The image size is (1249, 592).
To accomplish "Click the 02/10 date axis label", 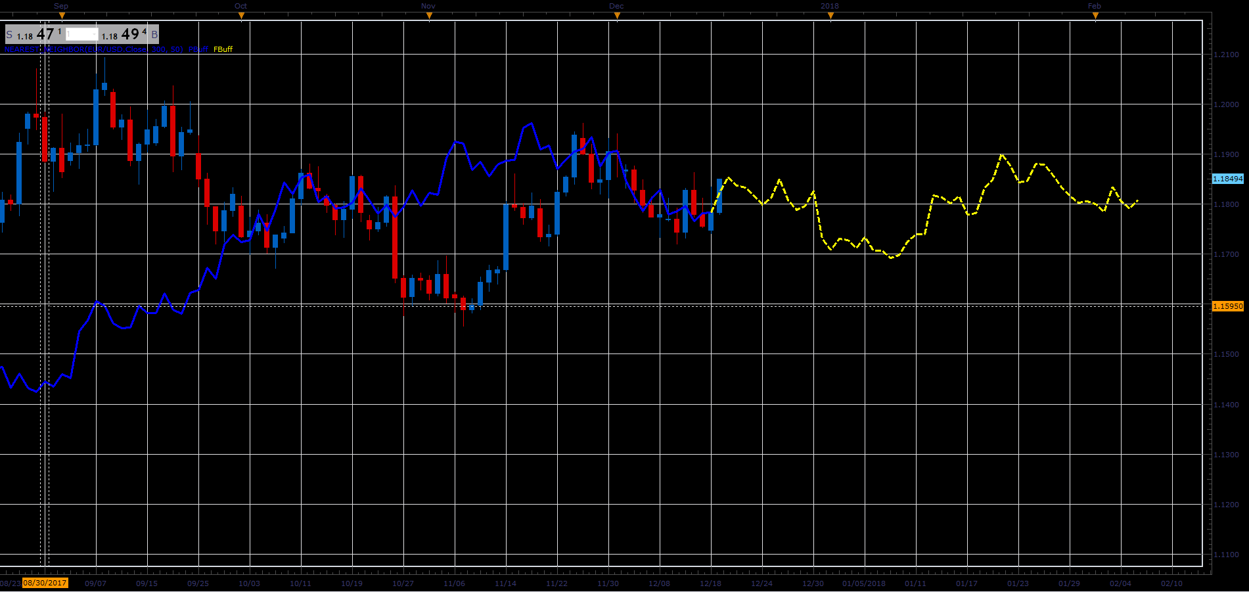I will pyautogui.click(x=1172, y=583).
